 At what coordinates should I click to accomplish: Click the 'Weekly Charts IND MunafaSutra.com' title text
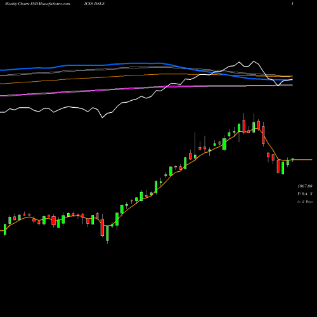click(x=37, y=4)
